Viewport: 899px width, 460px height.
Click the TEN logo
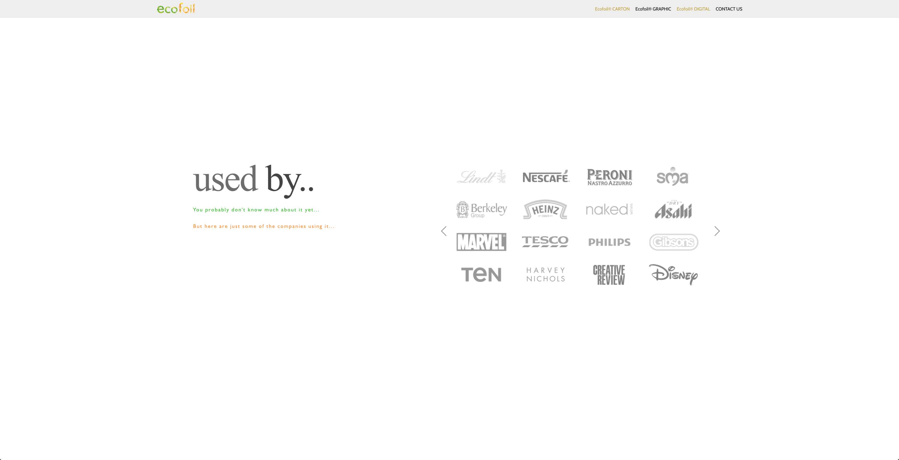pyautogui.click(x=481, y=274)
